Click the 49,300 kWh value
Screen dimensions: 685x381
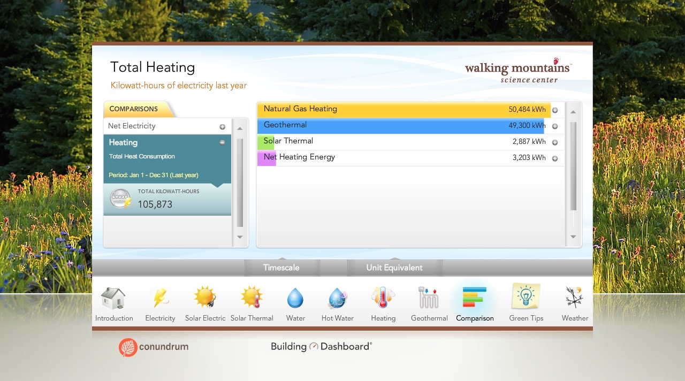527,126
